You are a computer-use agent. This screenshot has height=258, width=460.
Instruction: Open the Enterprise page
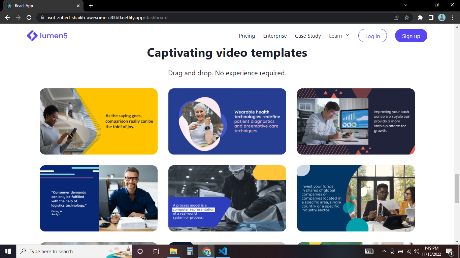(275, 36)
